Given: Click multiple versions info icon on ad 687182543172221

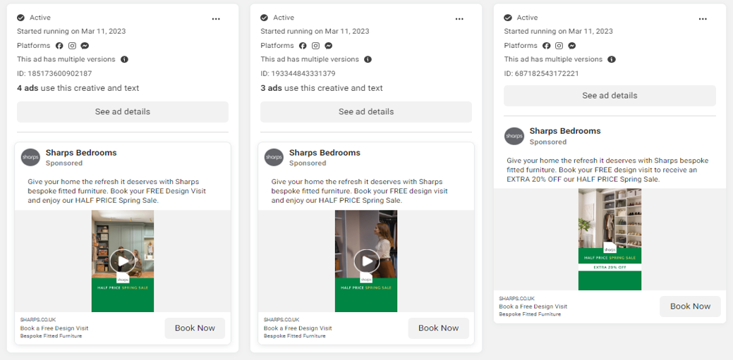Looking at the screenshot, I should pos(612,59).
